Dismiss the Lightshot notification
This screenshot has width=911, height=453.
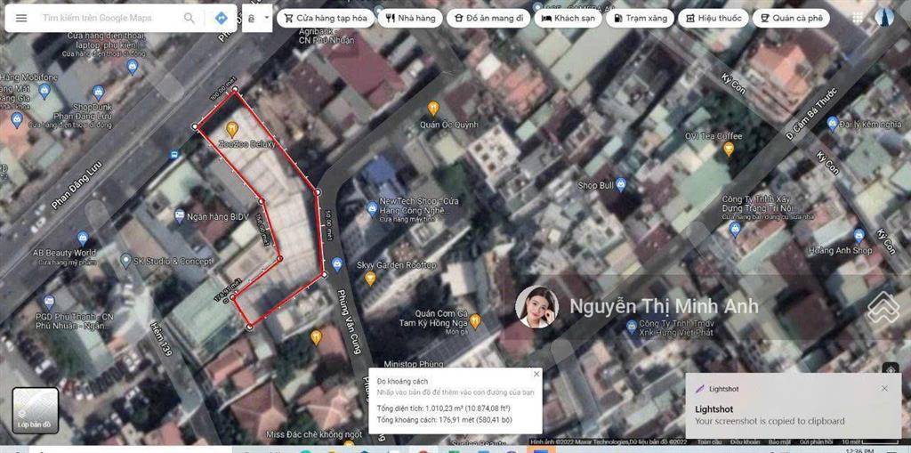884,388
